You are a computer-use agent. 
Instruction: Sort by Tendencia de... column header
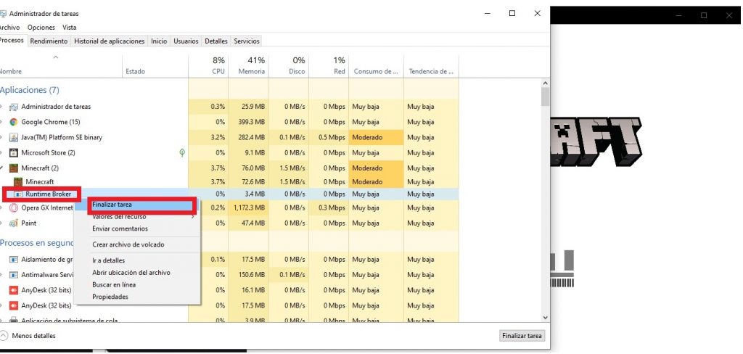(431, 66)
